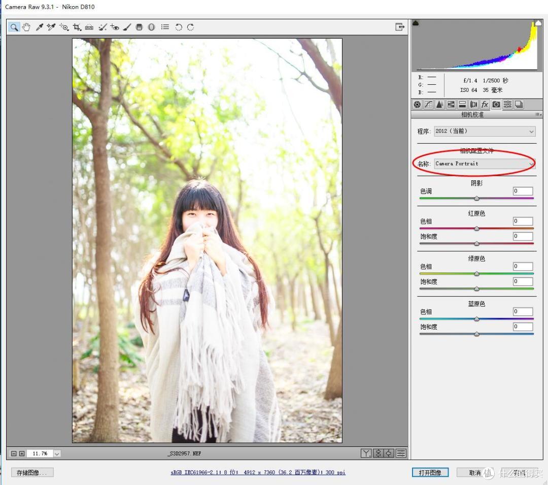Adjust the Blue Primary saturation slider

tap(476, 334)
